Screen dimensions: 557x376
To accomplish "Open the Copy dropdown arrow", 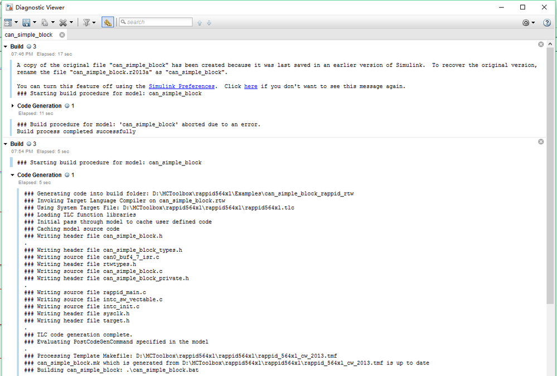I will pyautogui.click(x=53, y=22).
